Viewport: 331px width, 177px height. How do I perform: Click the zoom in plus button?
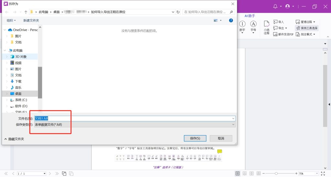tap(296, 173)
